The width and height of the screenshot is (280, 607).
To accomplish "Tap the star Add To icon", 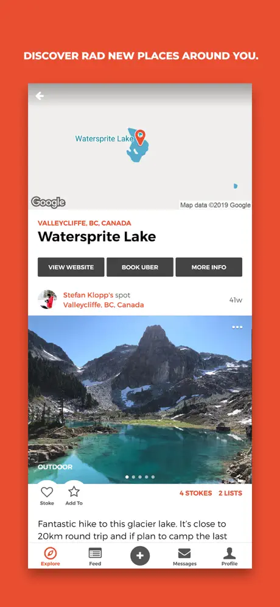I will [x=74, y=492].
